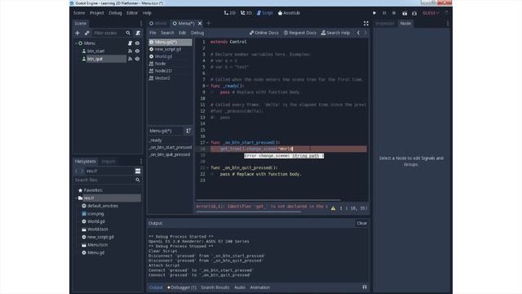Image resolution: width=522 pixels, height=294 pixels.
Task: Open the Editor menu
Action: 132,13
